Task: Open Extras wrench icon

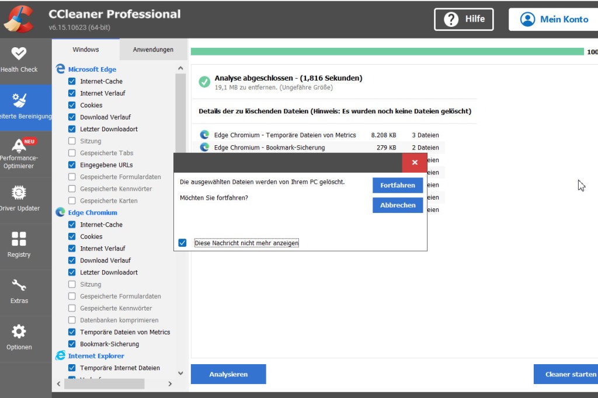Action: (19, 285)
